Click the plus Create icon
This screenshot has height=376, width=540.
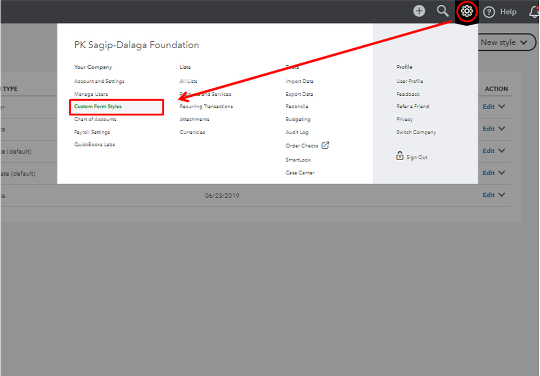coord(419,11)
